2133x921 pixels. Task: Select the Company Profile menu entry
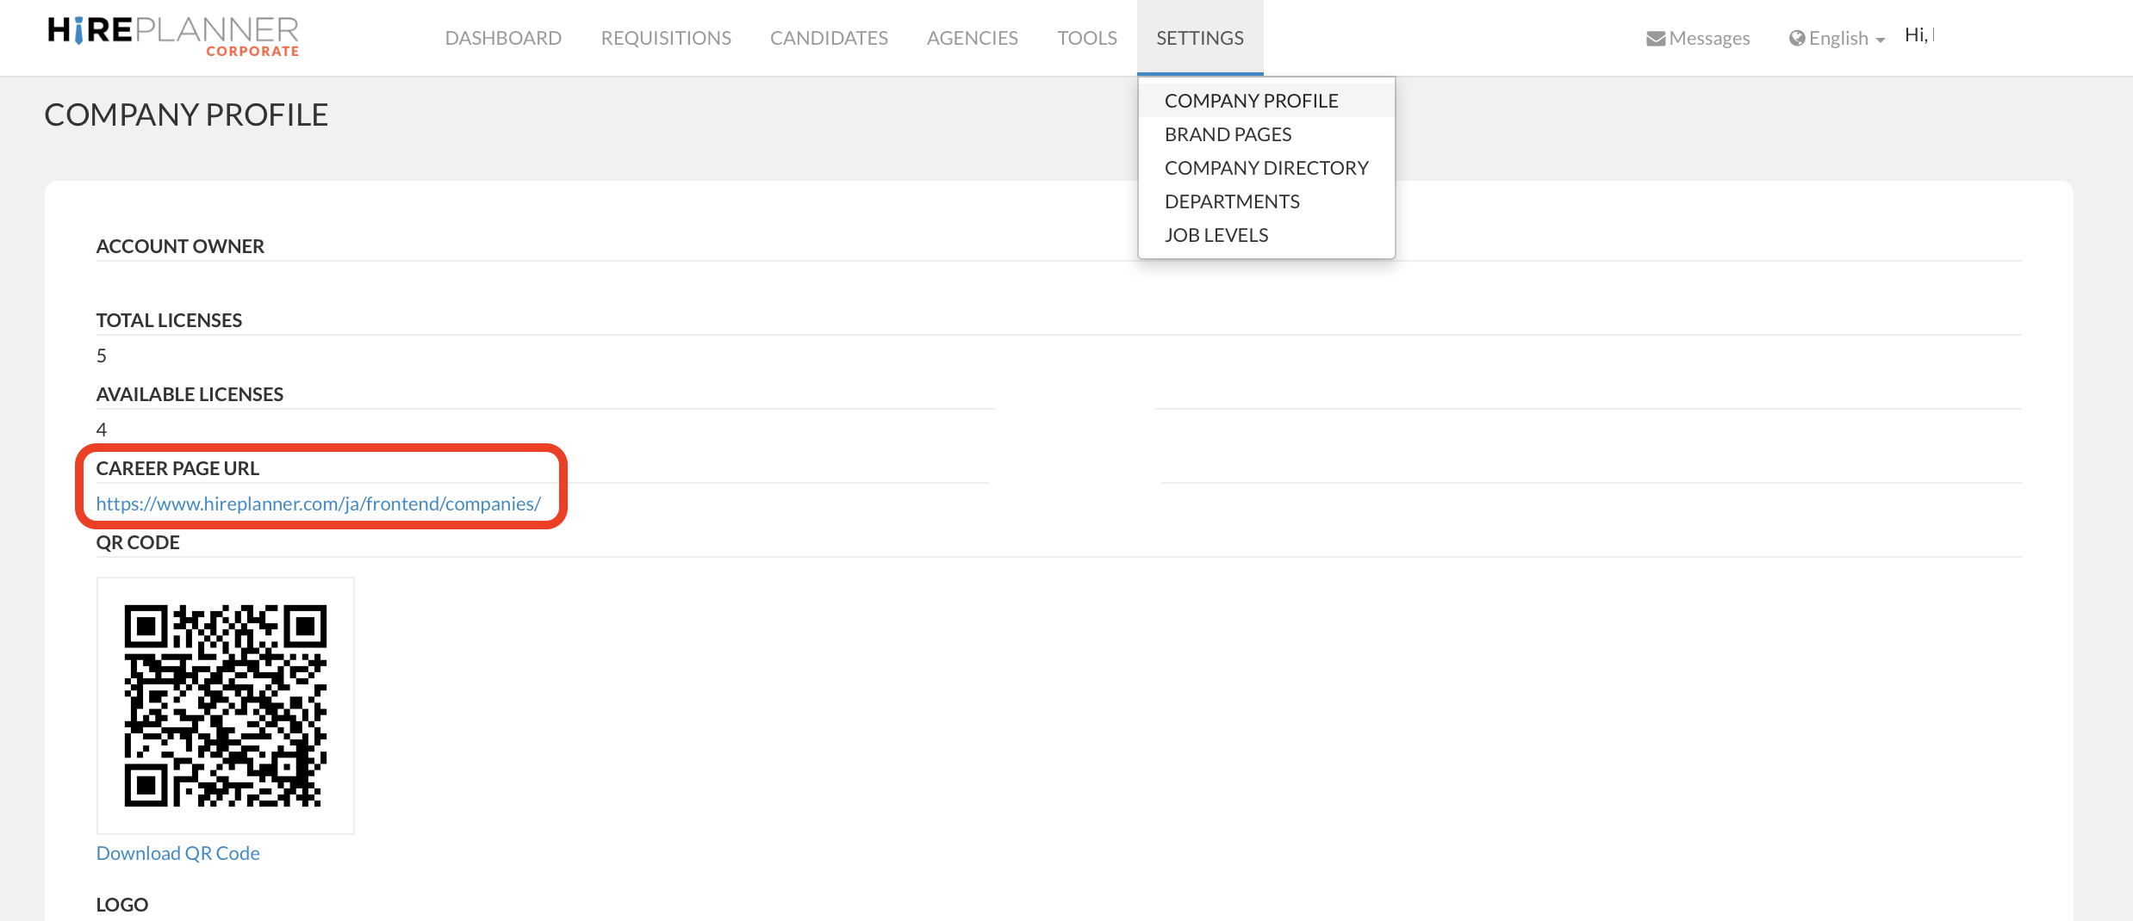click(1251, 100)
